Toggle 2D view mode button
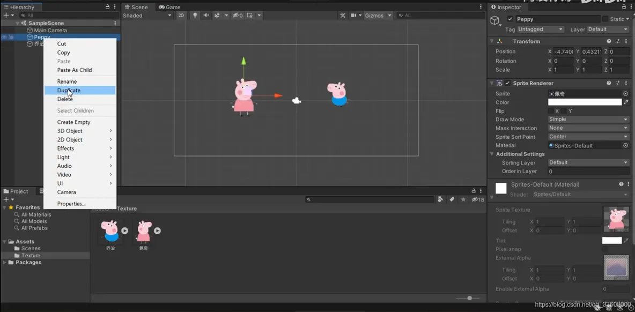The width and height of the screenshot is (635, 312). (181, 16)
